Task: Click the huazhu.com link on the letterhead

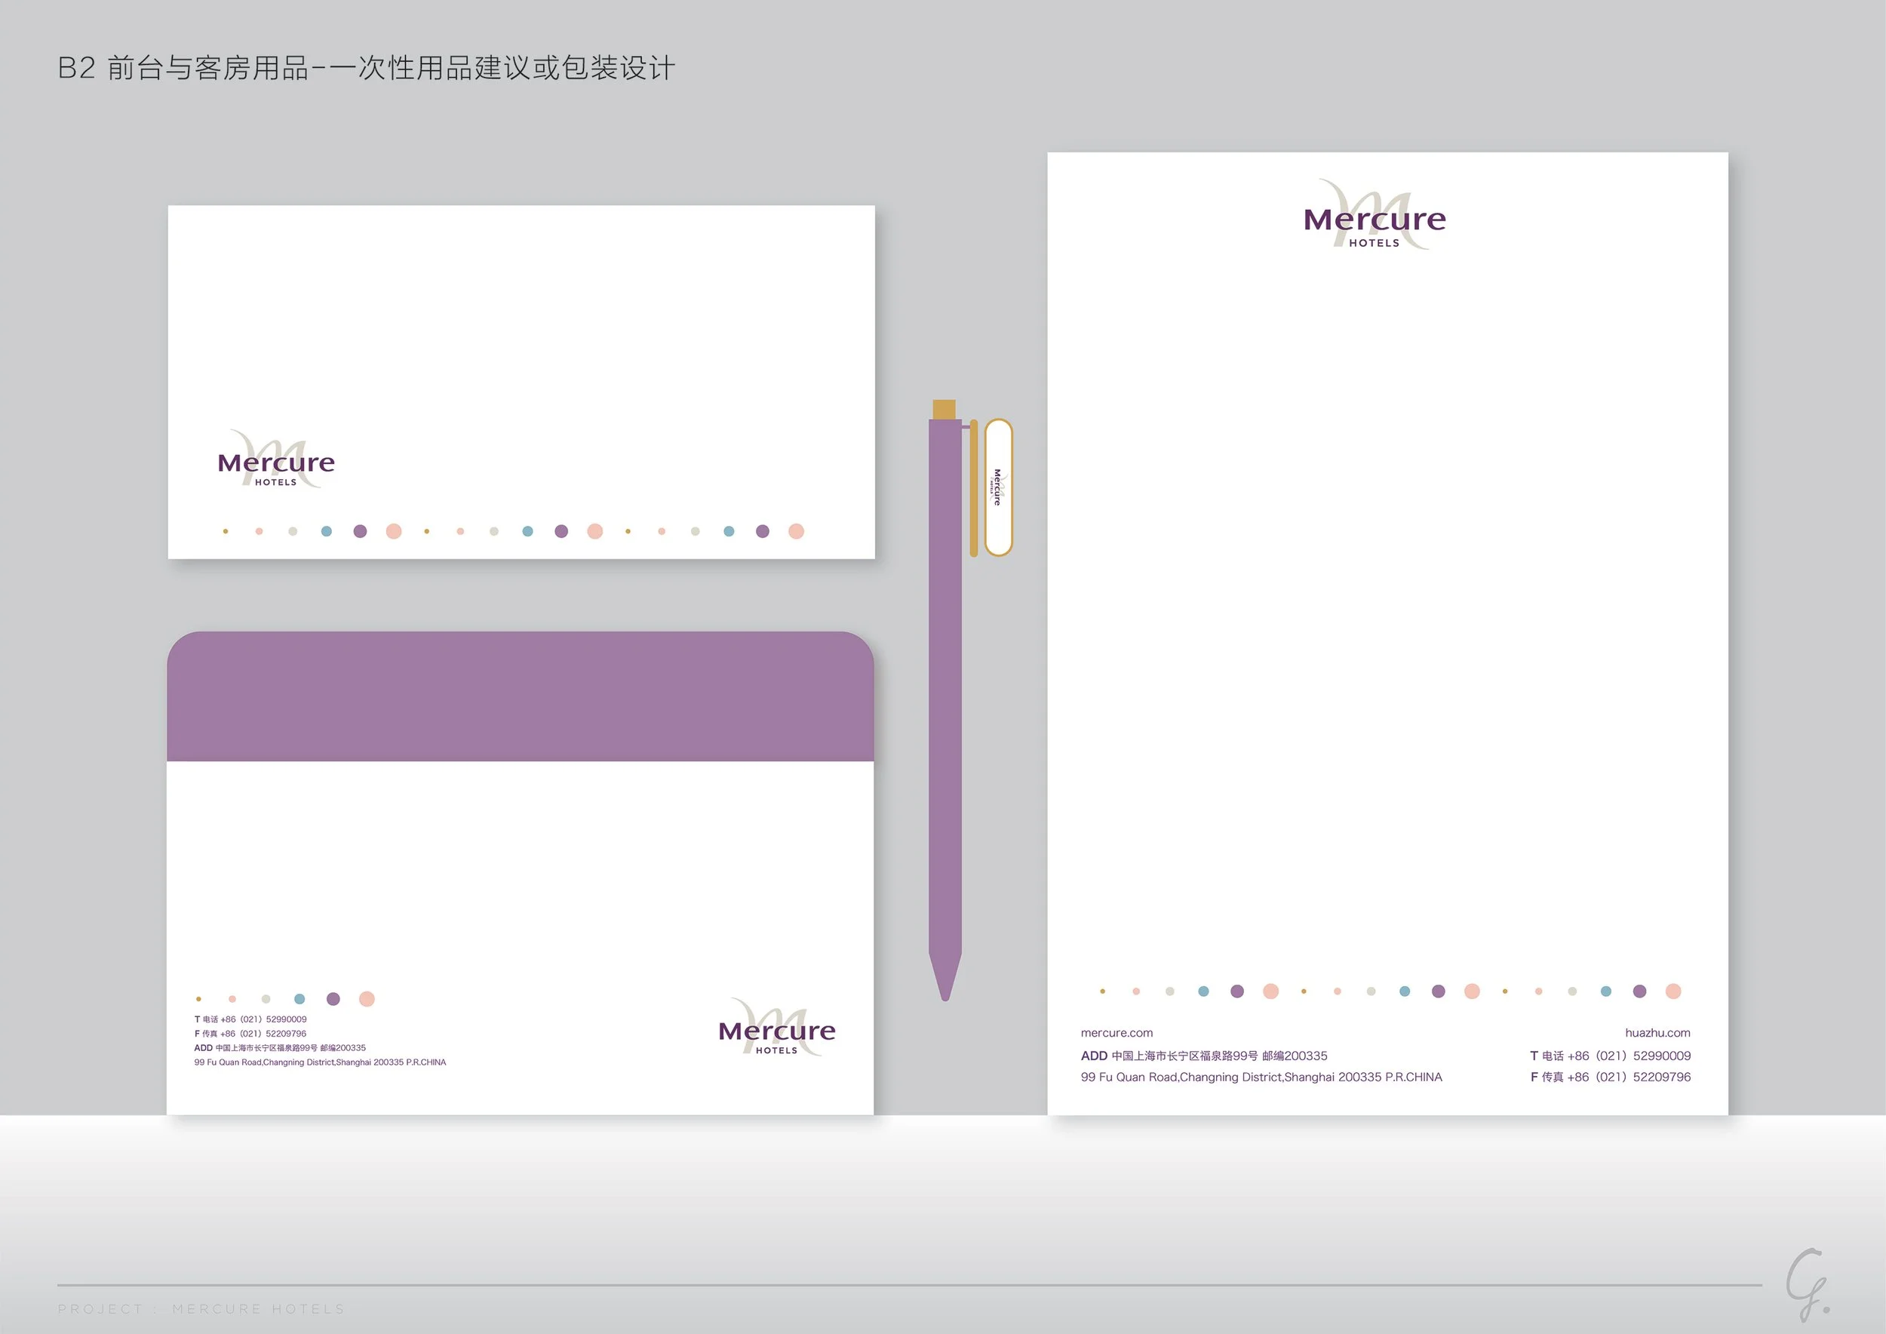Action: pyautogui.click(x=1657, y=1032)
